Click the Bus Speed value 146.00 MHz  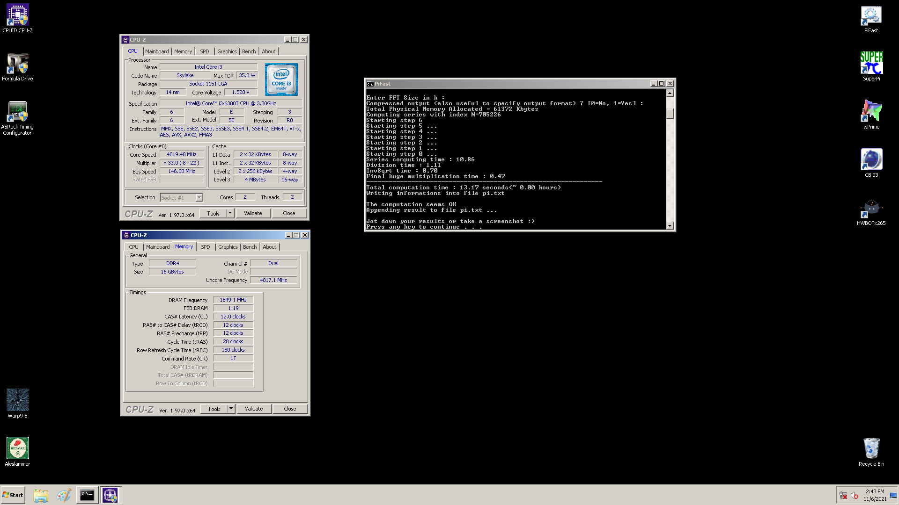click(x=182, y=171)
